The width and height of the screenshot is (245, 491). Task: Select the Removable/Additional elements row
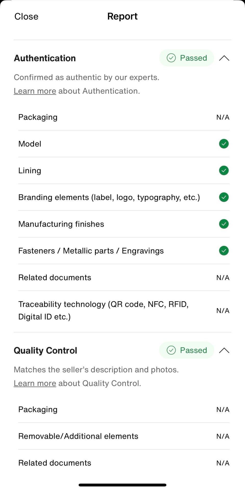pos(124,436)
